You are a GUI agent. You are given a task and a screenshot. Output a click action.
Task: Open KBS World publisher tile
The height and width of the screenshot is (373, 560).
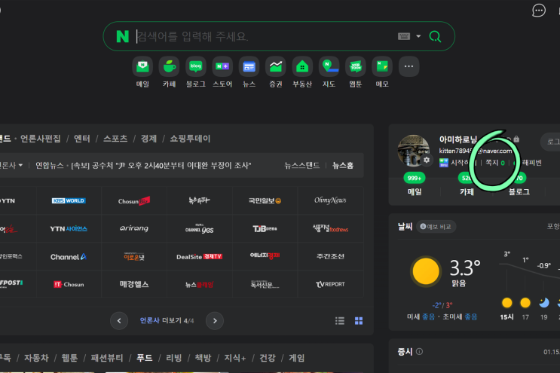point(69,200)
